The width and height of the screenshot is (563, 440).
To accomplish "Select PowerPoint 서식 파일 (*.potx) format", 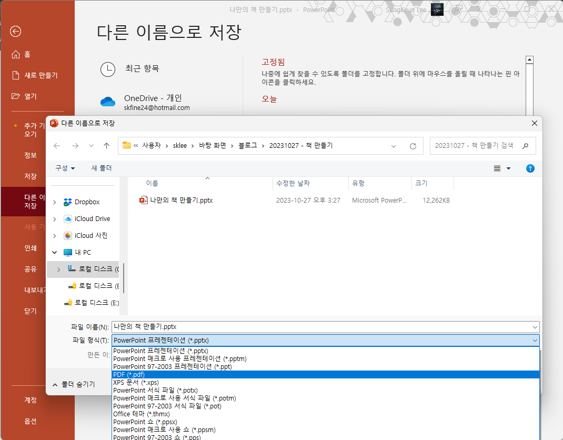I will click(326, 391).
